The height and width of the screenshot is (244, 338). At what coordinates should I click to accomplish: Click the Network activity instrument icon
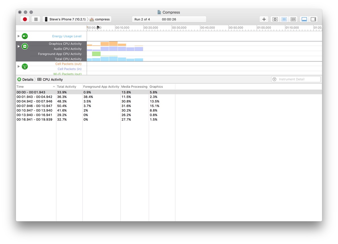click(x=25, y=67)
